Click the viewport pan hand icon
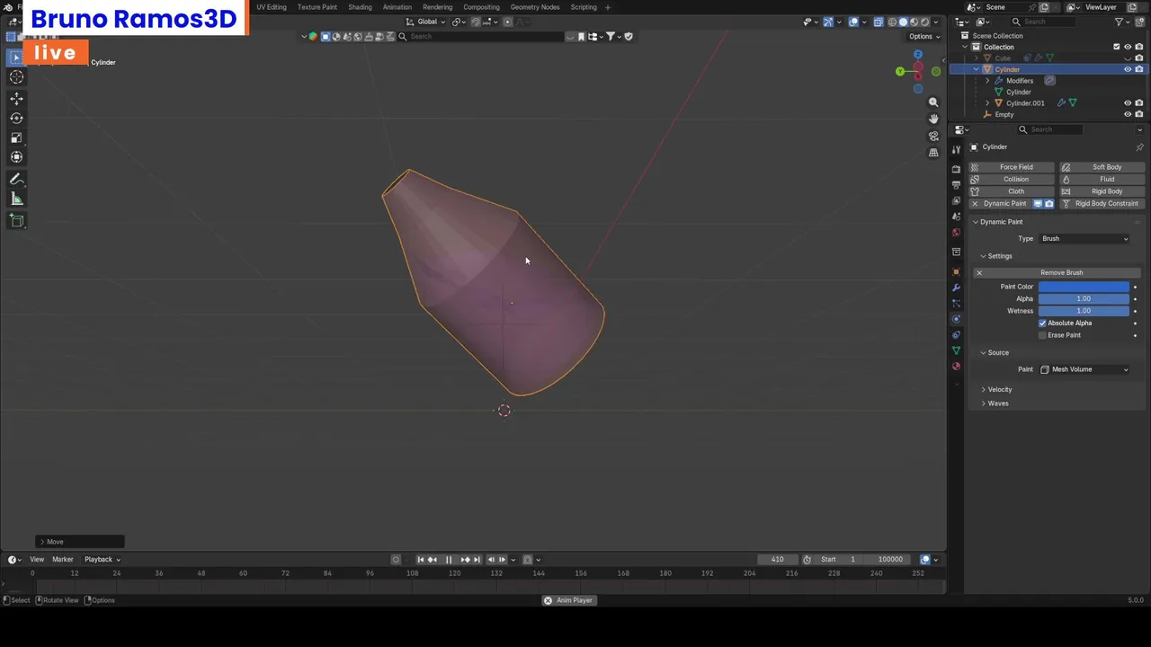1151x647 pixels. (933, 119)
